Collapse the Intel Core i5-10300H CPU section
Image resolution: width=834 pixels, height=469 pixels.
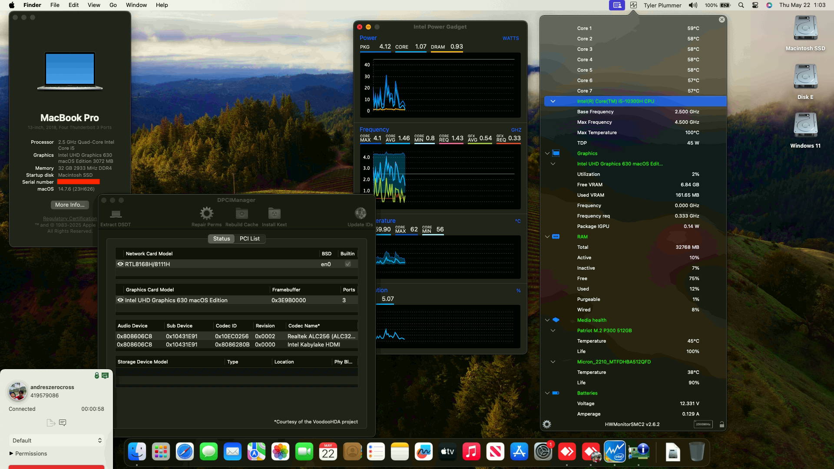(553, 101)
